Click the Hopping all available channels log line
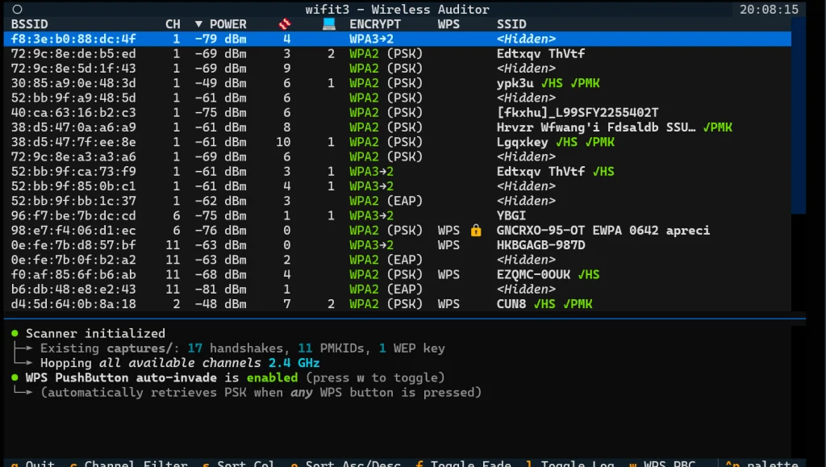The height and width of the screenshot is (467, 826). (x=180, y=363)
